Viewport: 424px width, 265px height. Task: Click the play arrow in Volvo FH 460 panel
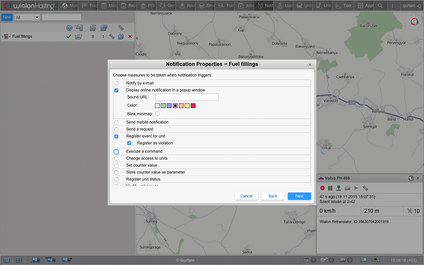click(x=356, y=188)
